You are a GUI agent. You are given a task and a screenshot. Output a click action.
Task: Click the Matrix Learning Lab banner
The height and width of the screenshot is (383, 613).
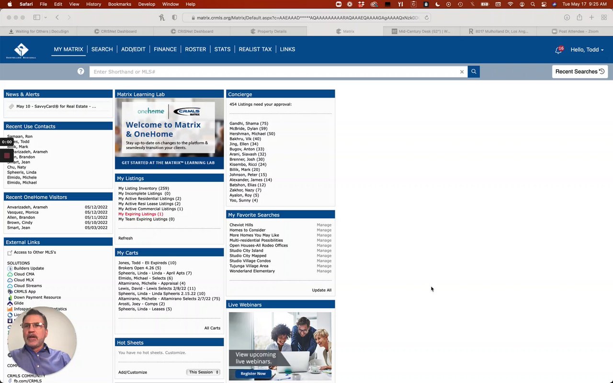(169, 134)
